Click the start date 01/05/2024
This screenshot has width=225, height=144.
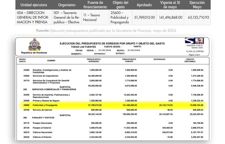105,50
